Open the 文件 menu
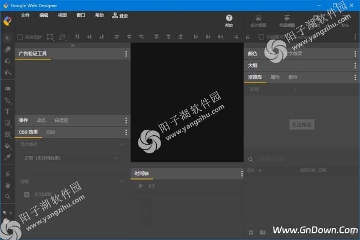 point(25,15)
